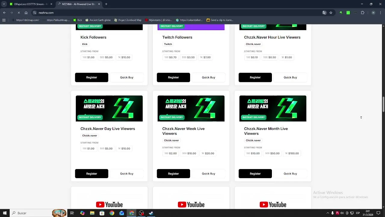Click the Twitch tag under Twitch Followers
This screenshot has height=217, width=385.
coord(168,44)
